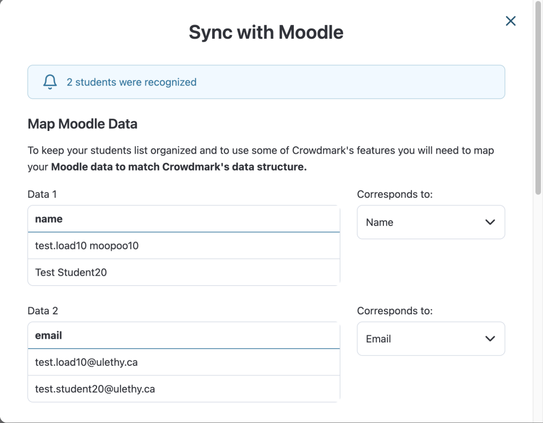This screenshot has height=423, width=543.
Task: Click the test.student20@ulethy.ca row
Action: [184, 389]
